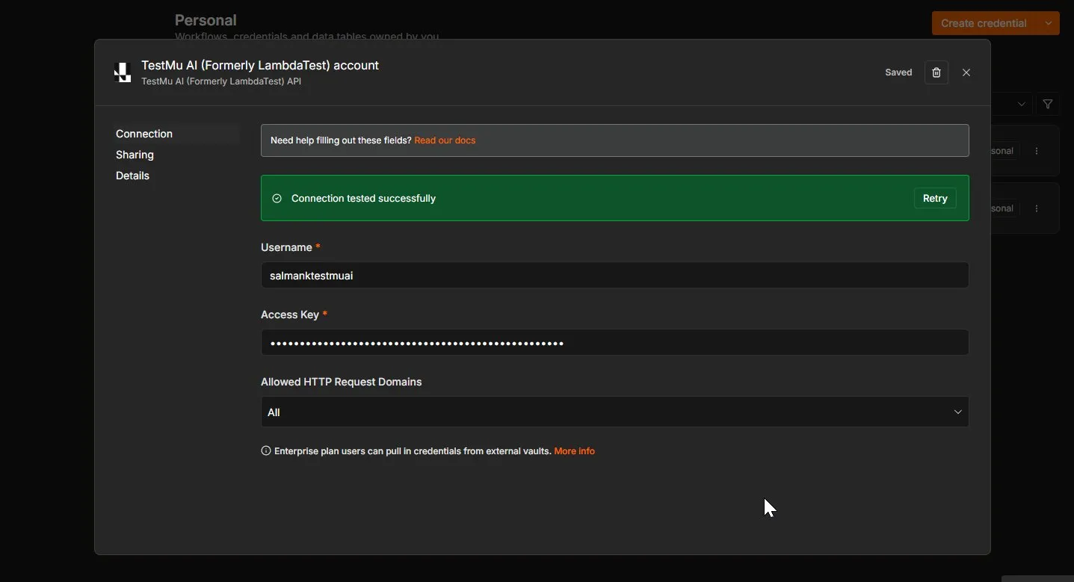This screenshot has height=582, width=1074.
Task: Select the Connection tab
Action: (x=144, y=134)
